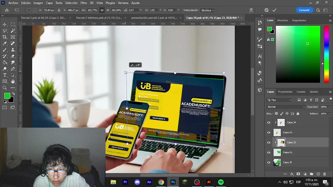333x187 pixels.
Task: Click the green foreground color swatch in toolbar
Action: (7, 96)
